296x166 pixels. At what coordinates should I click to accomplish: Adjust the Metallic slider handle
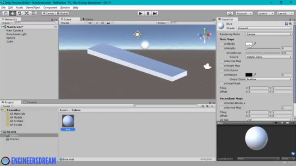(247, 48)
